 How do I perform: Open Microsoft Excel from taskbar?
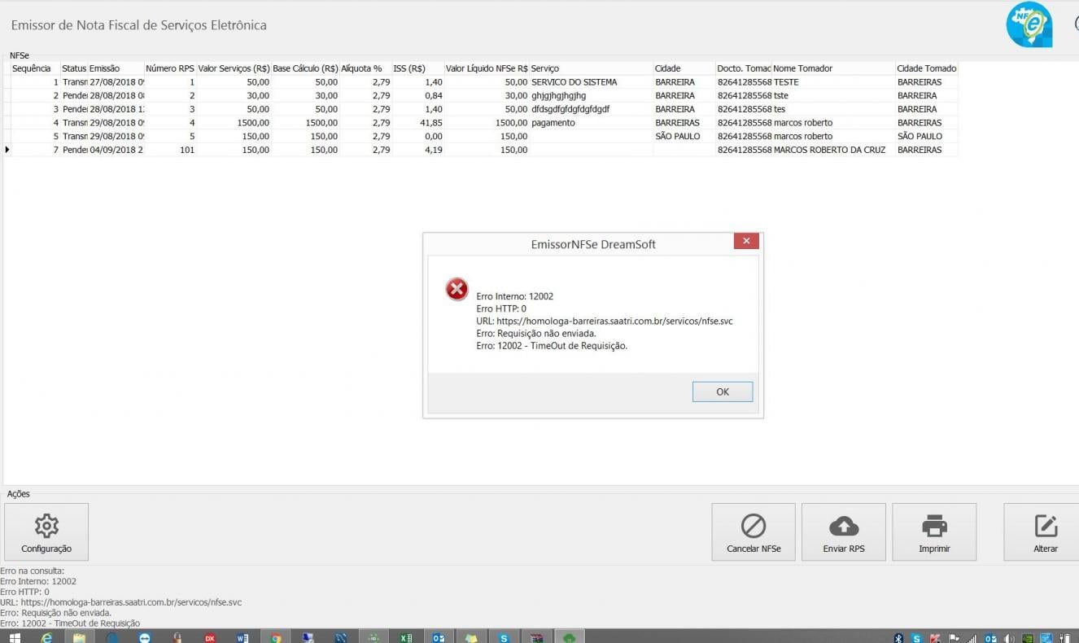[406, 638]
